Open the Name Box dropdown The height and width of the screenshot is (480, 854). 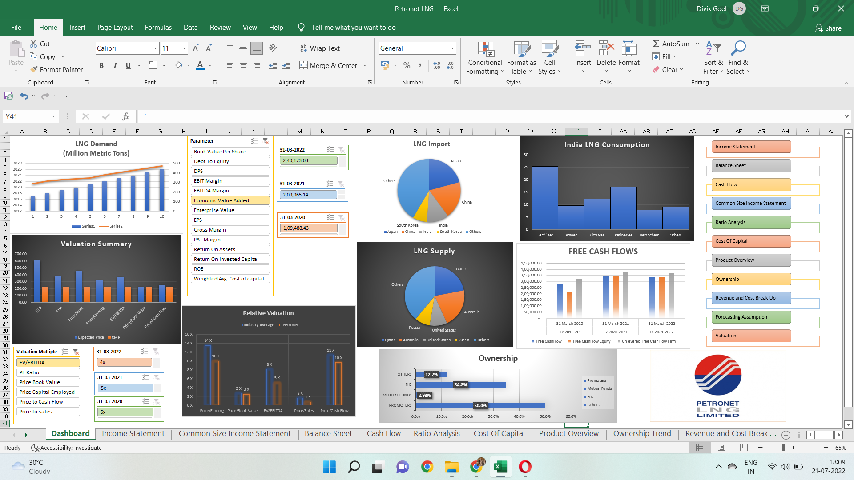pyautogui.click(x=53, y=116)
